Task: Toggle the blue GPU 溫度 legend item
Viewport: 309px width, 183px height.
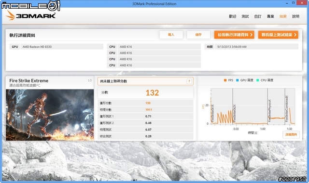Action: coord(245,80)
